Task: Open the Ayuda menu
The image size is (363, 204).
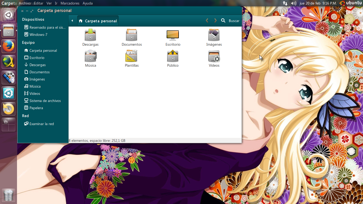Action: 88,3
